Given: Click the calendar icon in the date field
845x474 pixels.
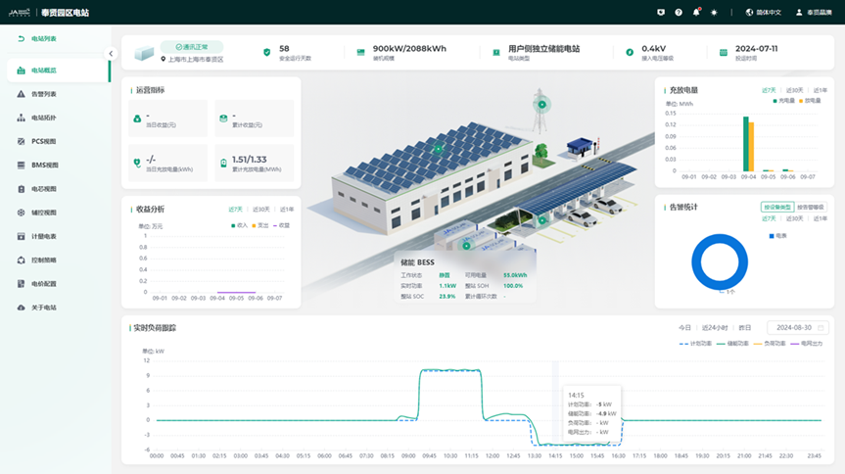Looking at the screenshot, I should pos(821,327).
